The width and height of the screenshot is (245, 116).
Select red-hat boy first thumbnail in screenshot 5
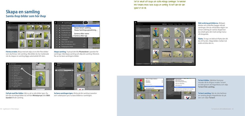pyautogui.click(x=155, y=32)
